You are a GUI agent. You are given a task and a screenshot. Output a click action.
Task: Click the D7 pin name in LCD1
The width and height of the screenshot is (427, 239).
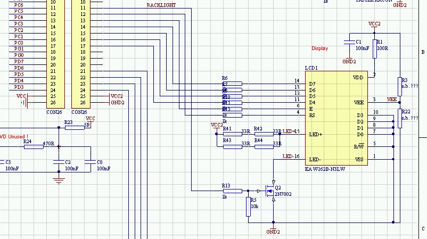tap(313, 84)
